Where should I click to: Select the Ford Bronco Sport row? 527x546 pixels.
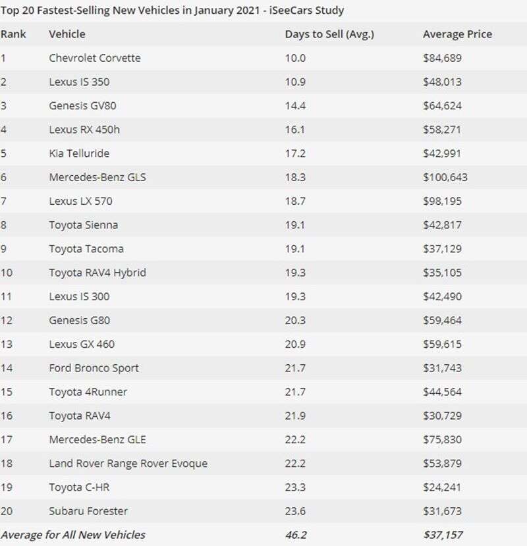pyautogui.click(x=94, y=368)
